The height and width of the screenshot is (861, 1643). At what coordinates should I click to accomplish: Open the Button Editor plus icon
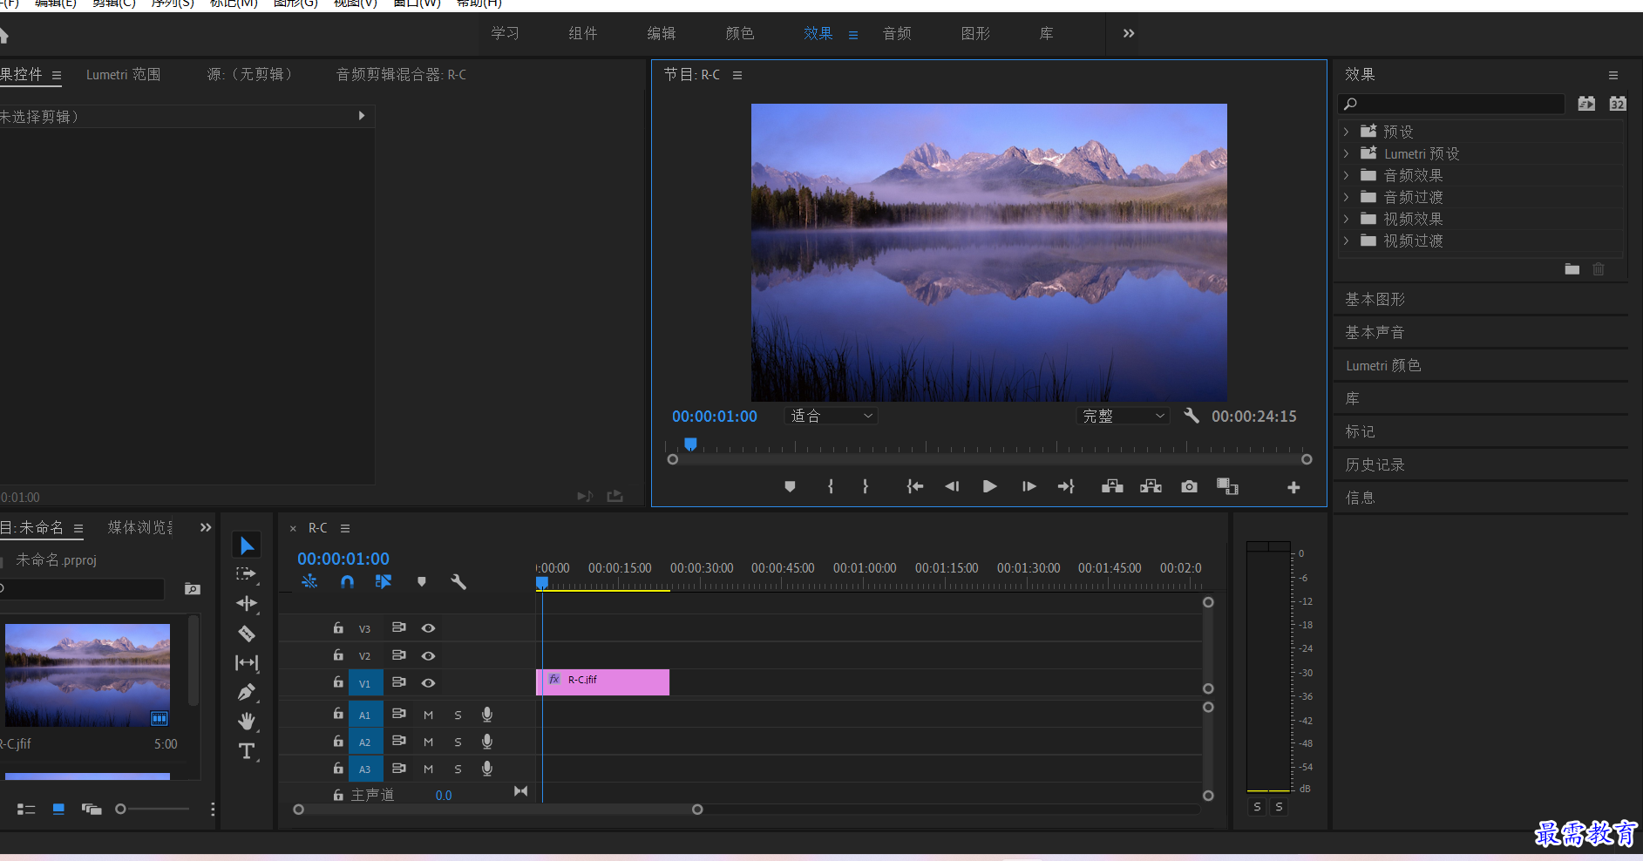1293,487
